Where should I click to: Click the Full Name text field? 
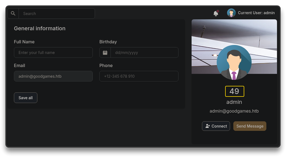53,52
